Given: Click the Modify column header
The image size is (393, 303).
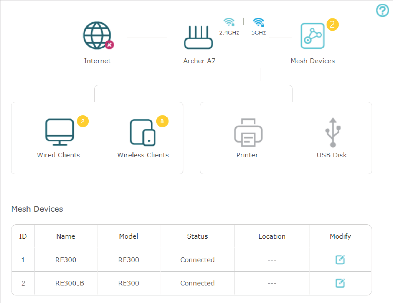Looking at the screenshot, I should point(340,236).
